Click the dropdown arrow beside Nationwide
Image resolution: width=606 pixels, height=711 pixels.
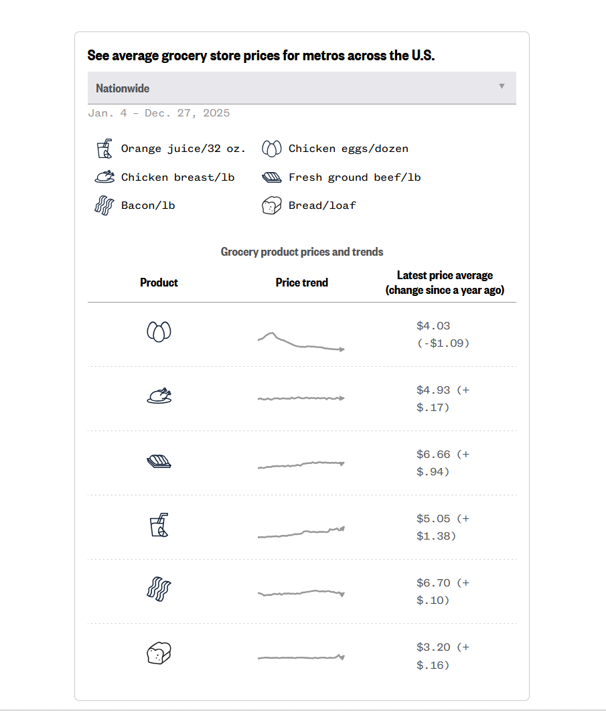(x=502, y=86)
